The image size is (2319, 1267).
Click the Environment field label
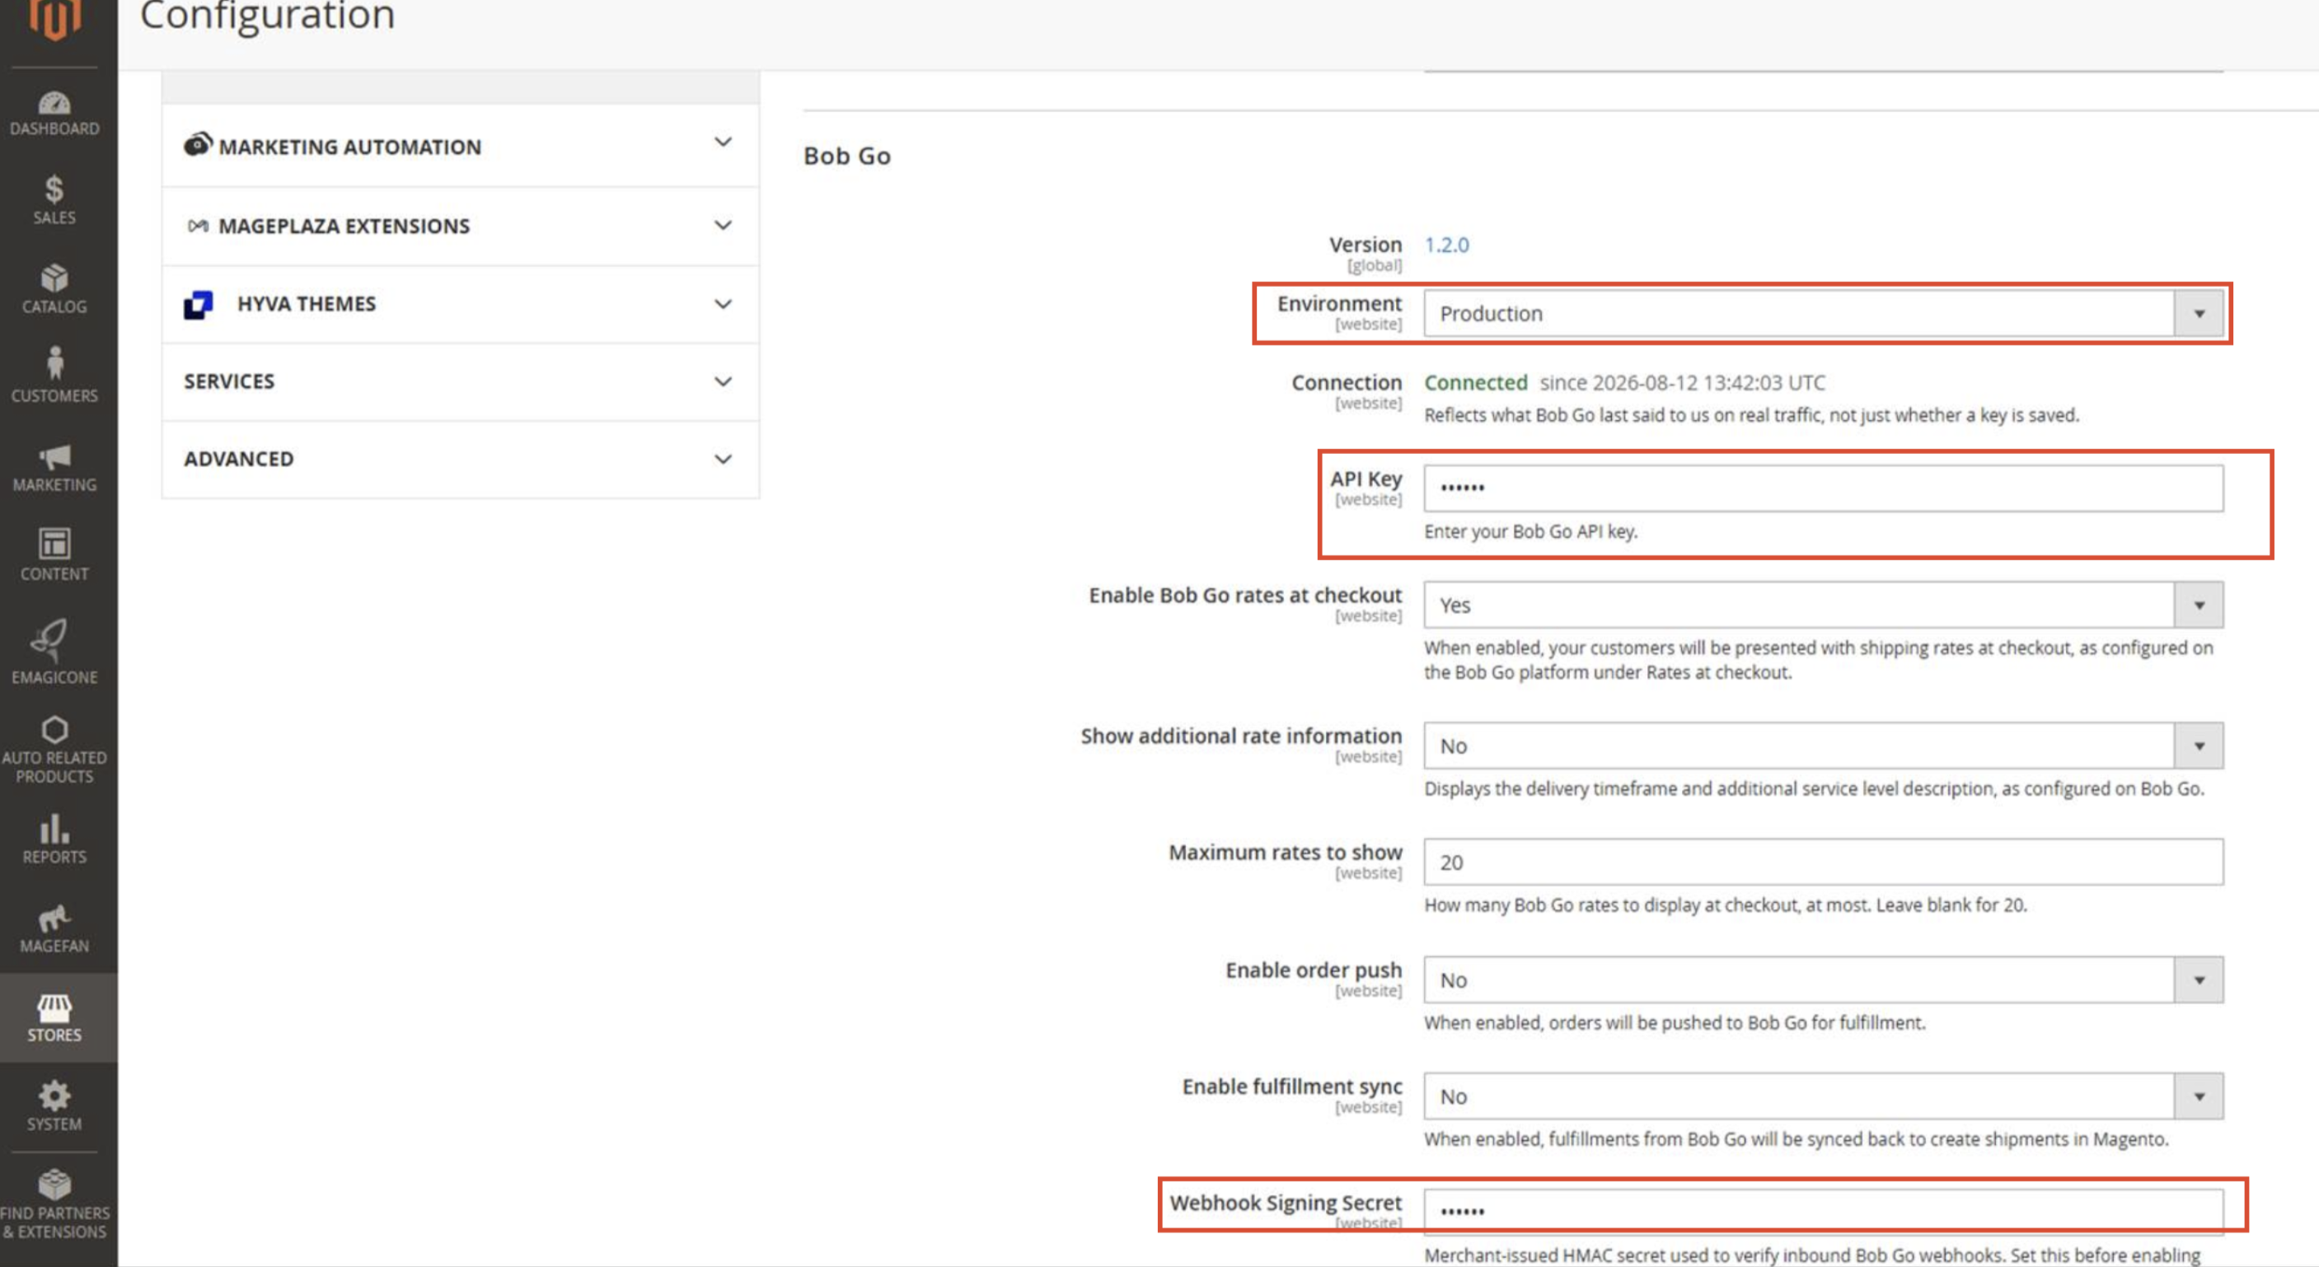pyautogui.click(x=1338, y=303)
